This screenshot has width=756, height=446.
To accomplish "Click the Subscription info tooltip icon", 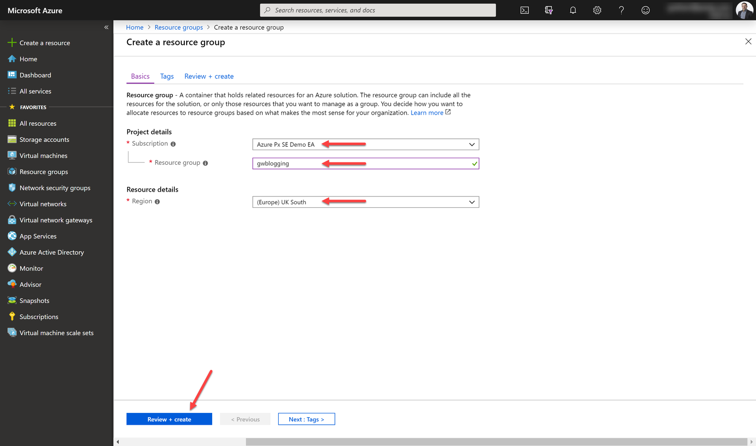I will coord(173,143).
